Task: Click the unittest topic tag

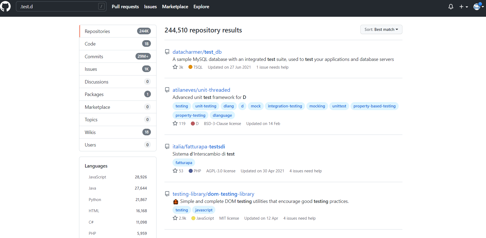Action: (x=339, y=106)
